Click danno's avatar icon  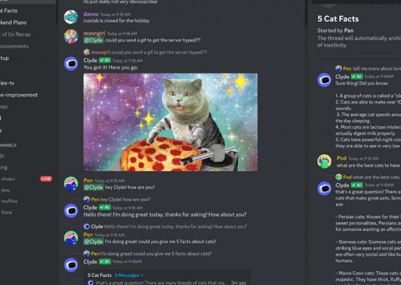point(71,17)
